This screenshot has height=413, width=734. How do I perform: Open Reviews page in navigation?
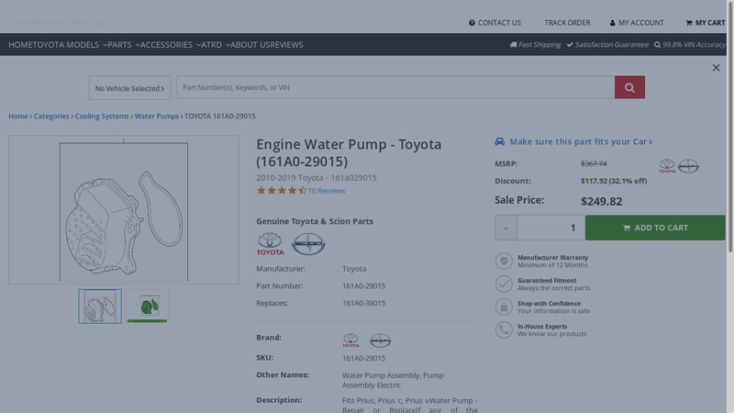pyautogui.click(x=287, y=44)
